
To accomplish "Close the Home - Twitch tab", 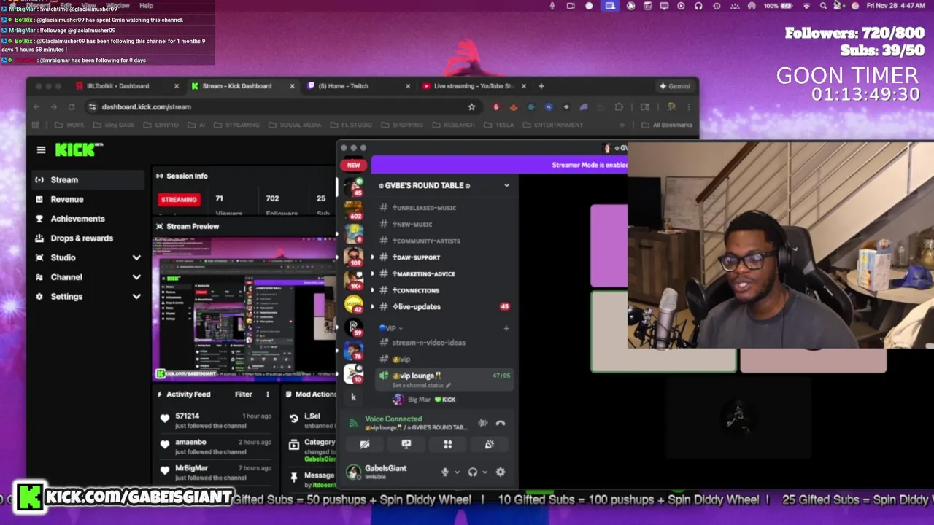I will click(x=408, y=86).
